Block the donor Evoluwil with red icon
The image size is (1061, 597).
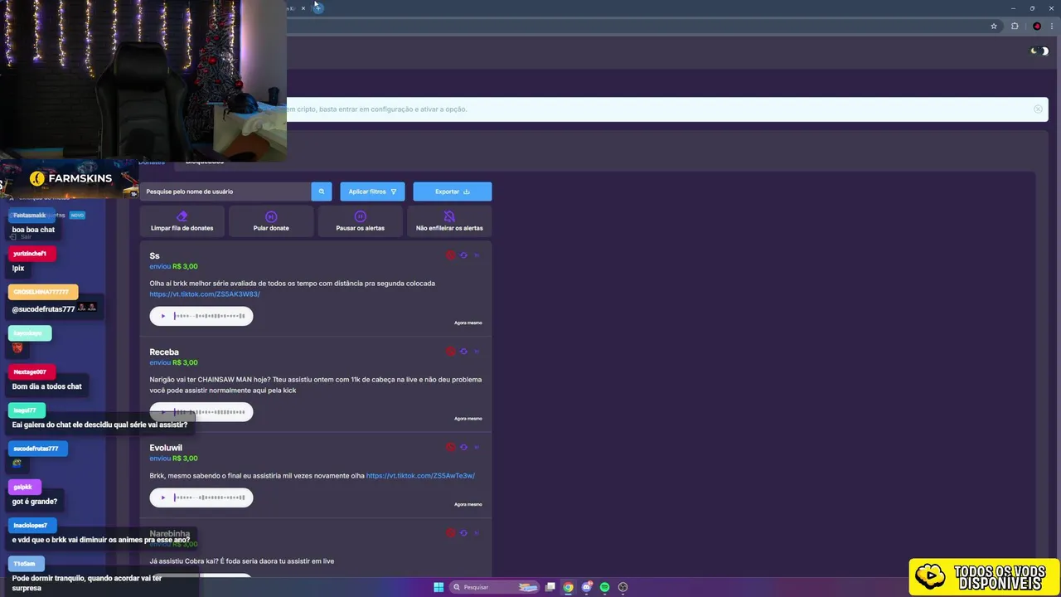pyautogui.click(x=450, y=448)
